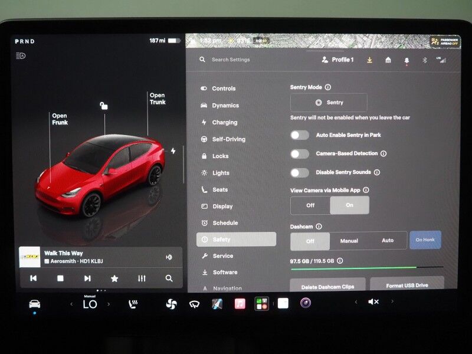Show Camera-Based Detection info icon
The width and height of the screenshot is (472, 354).
tap(383, 153)
